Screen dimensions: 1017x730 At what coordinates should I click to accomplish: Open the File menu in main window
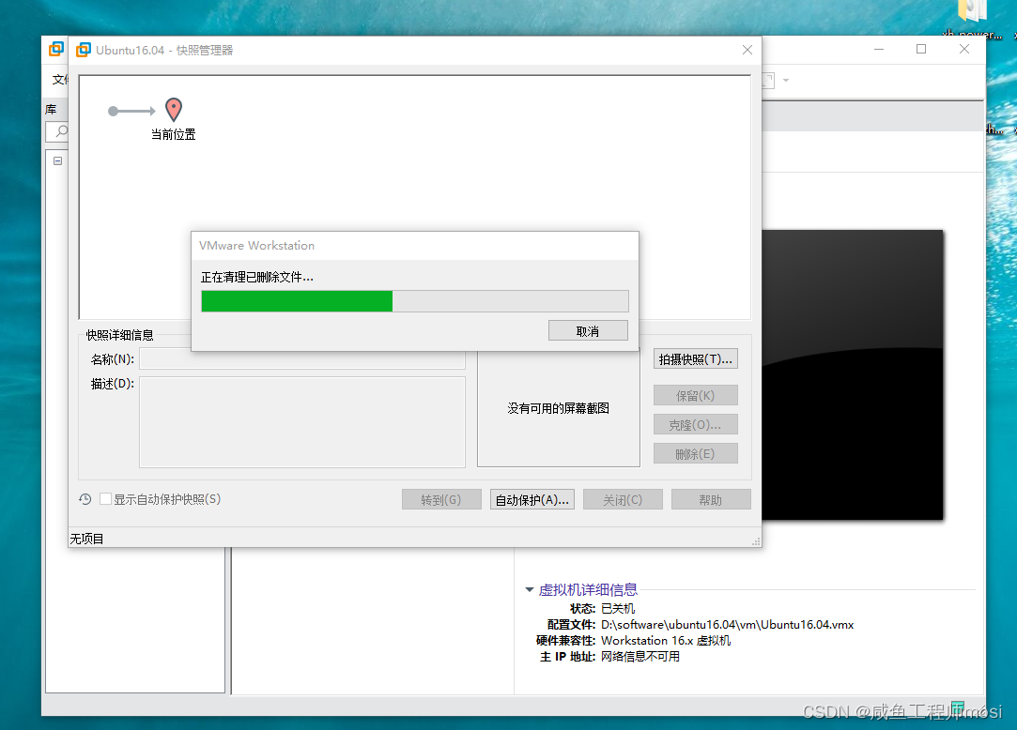coord(60,79)
